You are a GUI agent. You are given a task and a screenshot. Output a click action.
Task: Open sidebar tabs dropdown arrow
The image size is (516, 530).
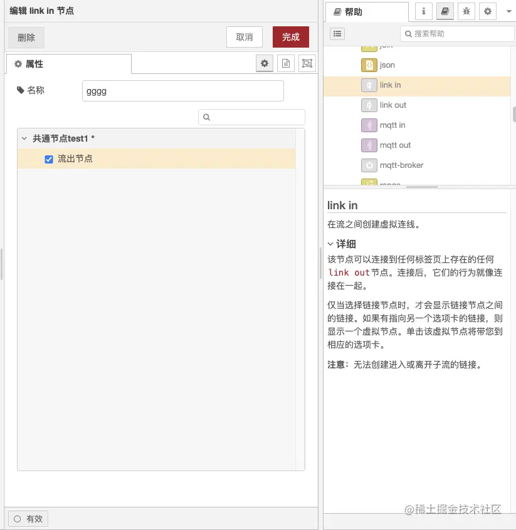[x=508, y=11]
